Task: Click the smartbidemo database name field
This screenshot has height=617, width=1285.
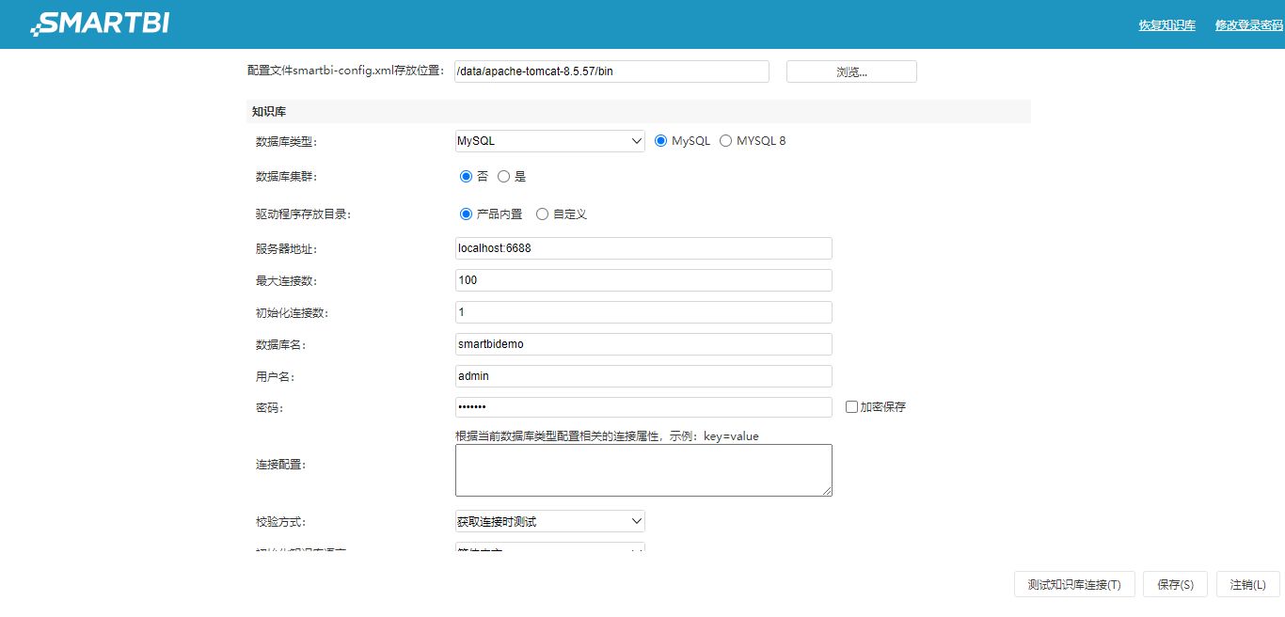Action: 642,343
